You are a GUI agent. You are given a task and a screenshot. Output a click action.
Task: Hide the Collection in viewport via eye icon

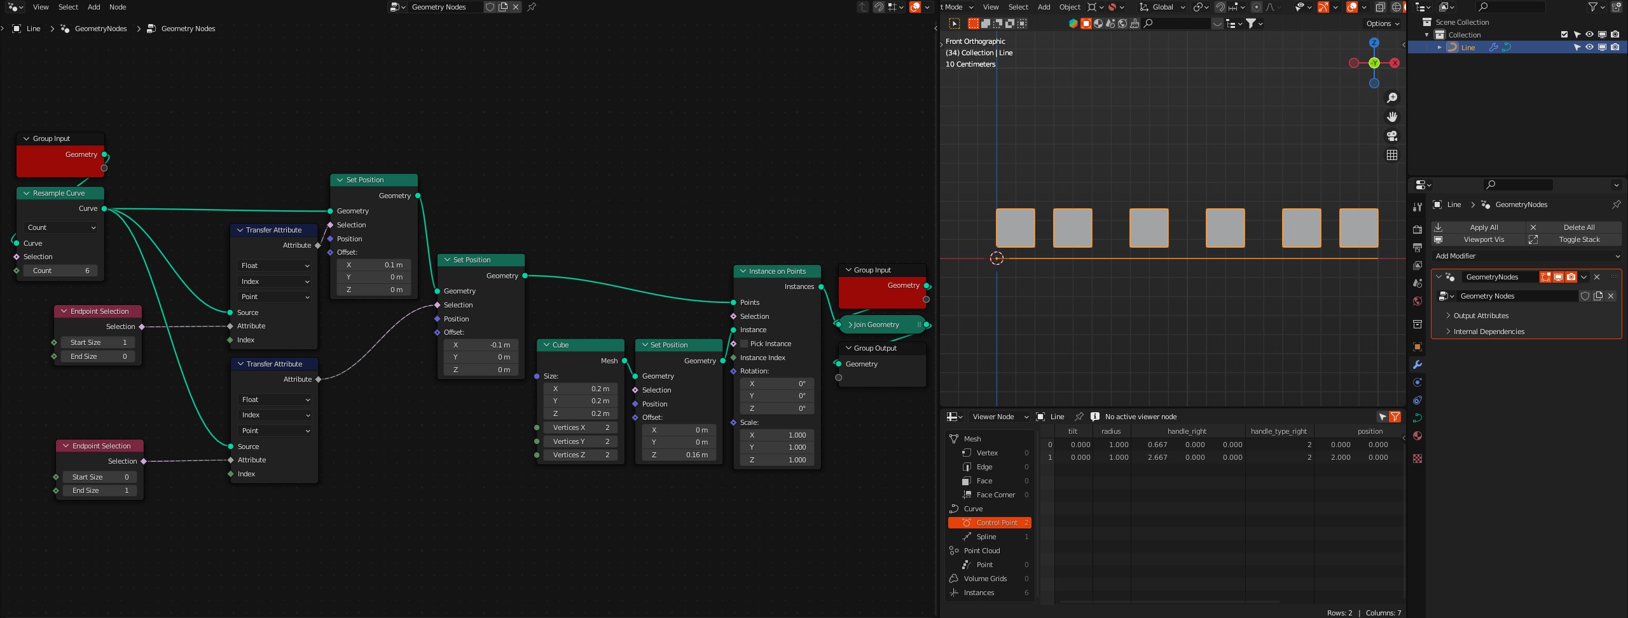coord(1589,35)
